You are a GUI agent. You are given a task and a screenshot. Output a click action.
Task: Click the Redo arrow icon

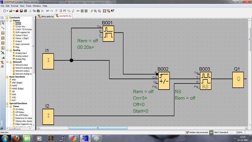coord(52,11)
